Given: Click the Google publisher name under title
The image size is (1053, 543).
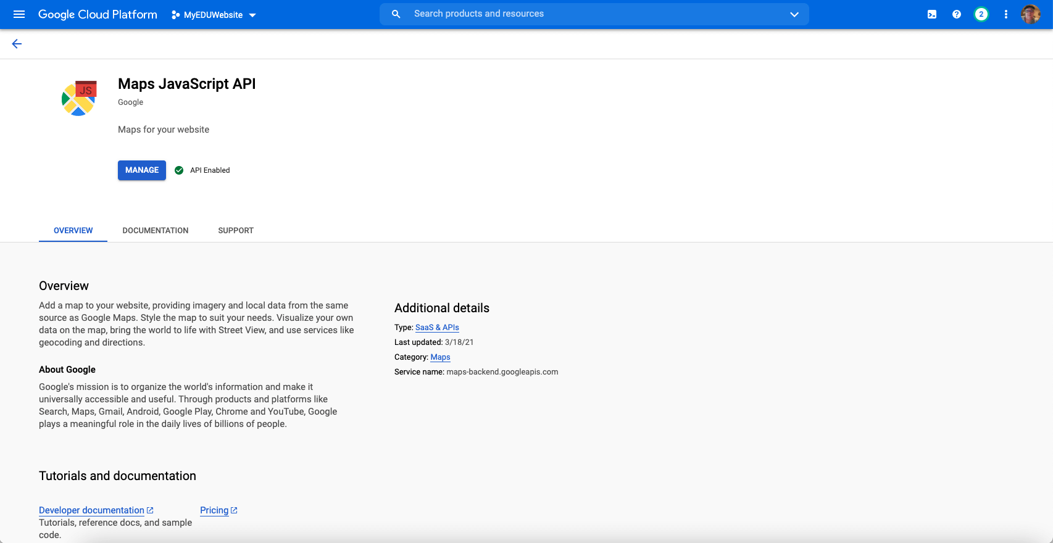Looking at the screenshot, I should pyautogui.click(x=131, y=102).
